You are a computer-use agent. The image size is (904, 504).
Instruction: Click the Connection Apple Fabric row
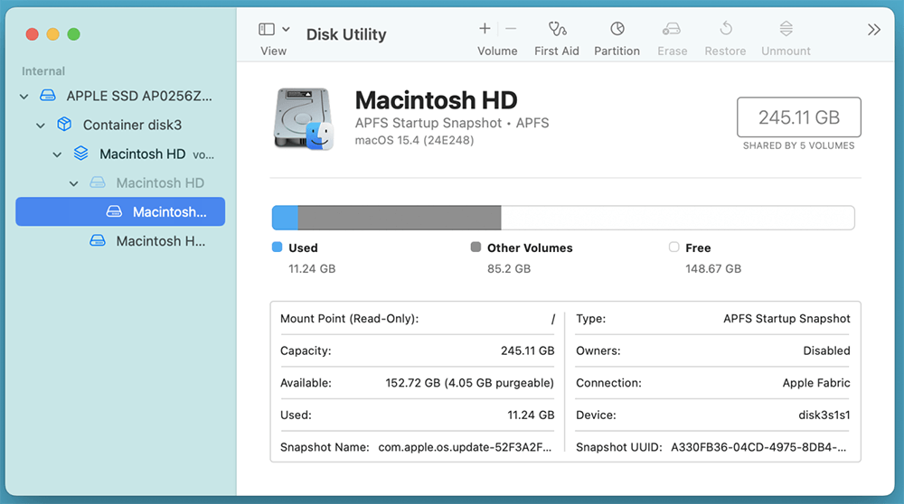713,383
